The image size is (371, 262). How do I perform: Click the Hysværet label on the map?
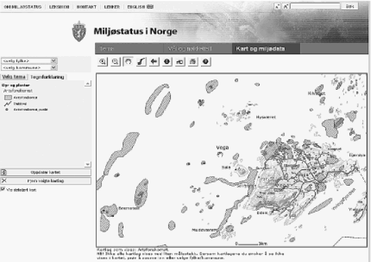(266, 117)
